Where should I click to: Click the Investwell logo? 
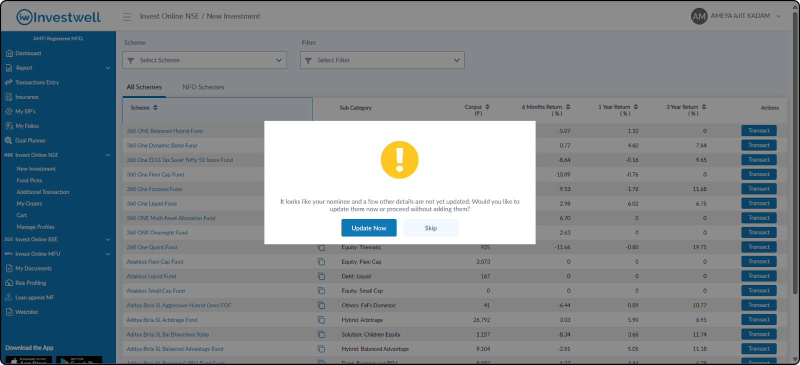pos(58,17)
